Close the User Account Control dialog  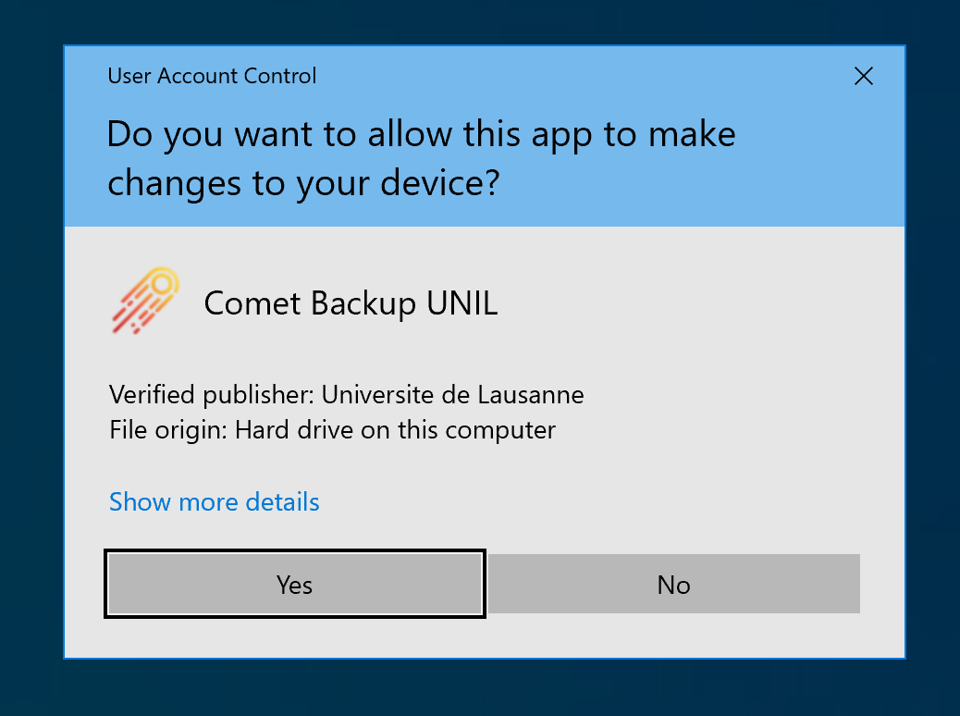pos(863,76)
